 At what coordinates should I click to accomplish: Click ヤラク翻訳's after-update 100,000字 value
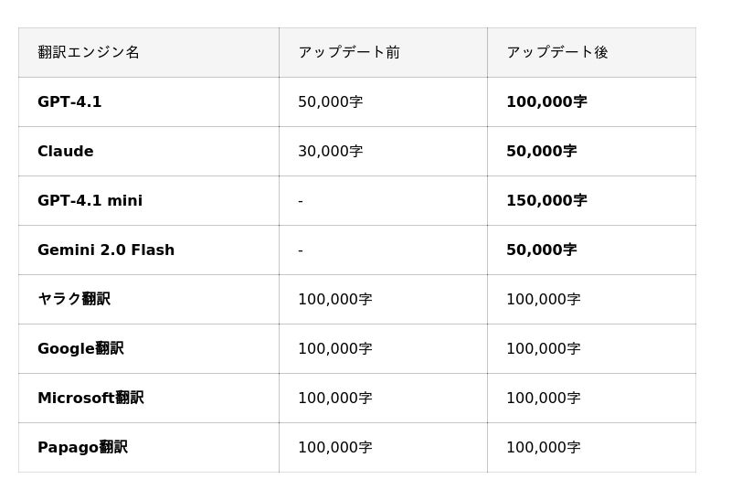pyautogui.click(x=543, y=300)
